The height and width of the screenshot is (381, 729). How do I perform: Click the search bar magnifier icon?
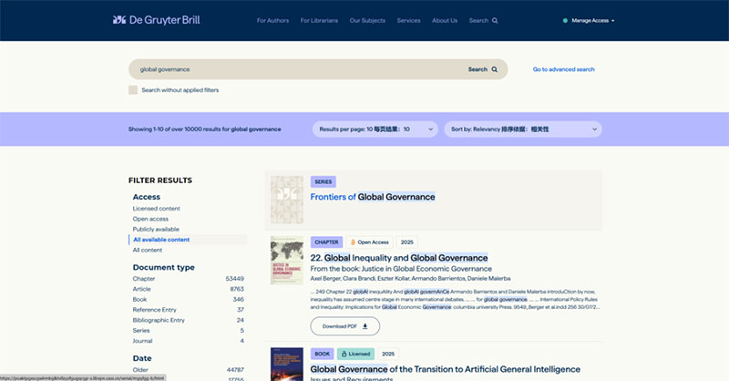[495, 69]
